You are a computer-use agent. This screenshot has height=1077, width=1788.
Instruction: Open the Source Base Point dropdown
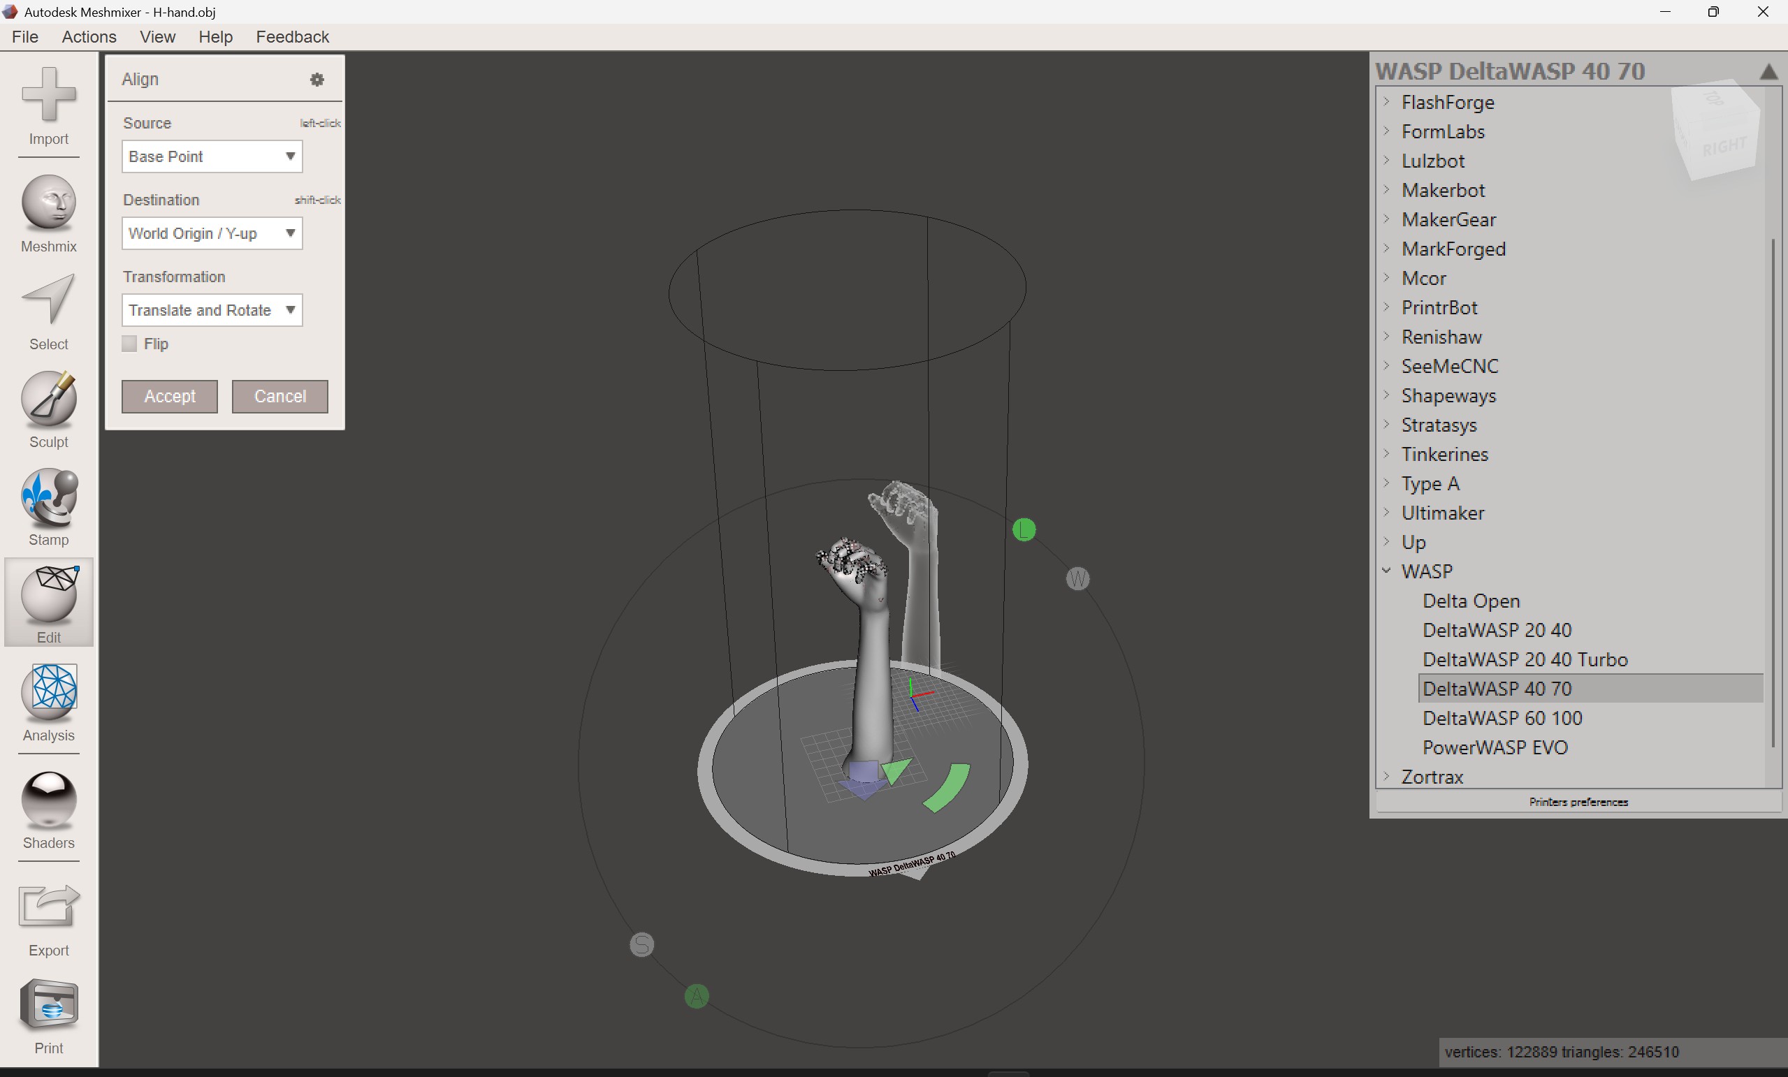click(x=212, y=156)
